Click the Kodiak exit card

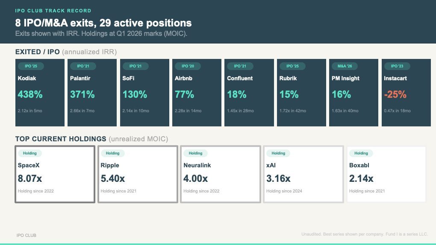[x=40, y=93]
